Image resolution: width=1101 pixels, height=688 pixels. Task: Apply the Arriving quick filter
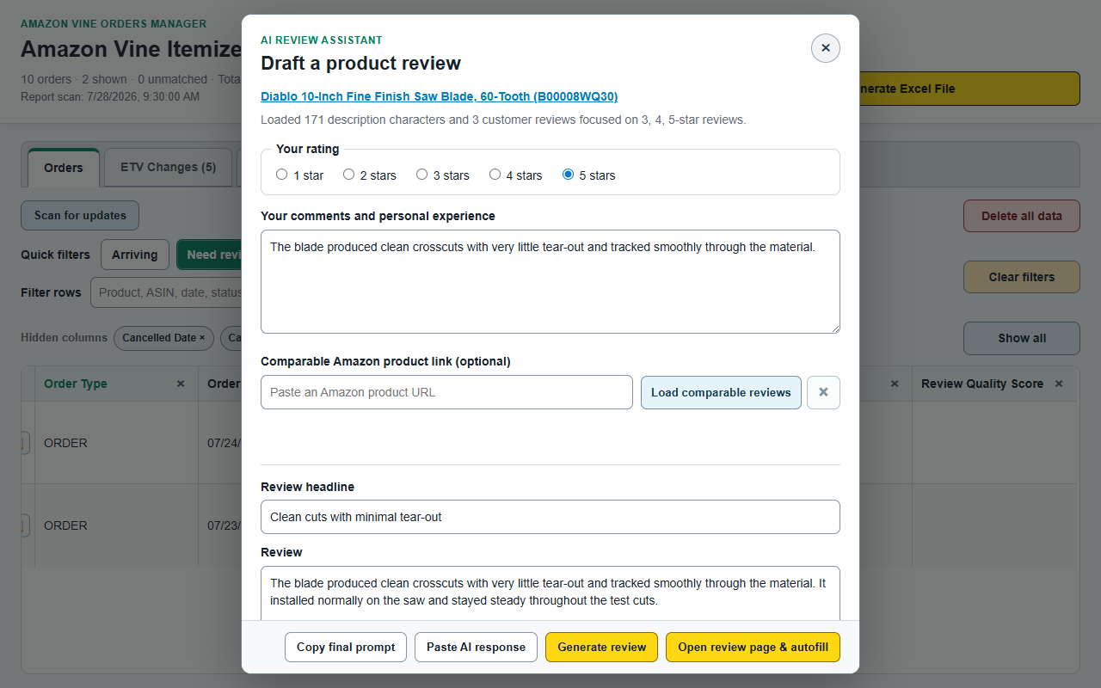pyautogui.click(x=134, y=255)
